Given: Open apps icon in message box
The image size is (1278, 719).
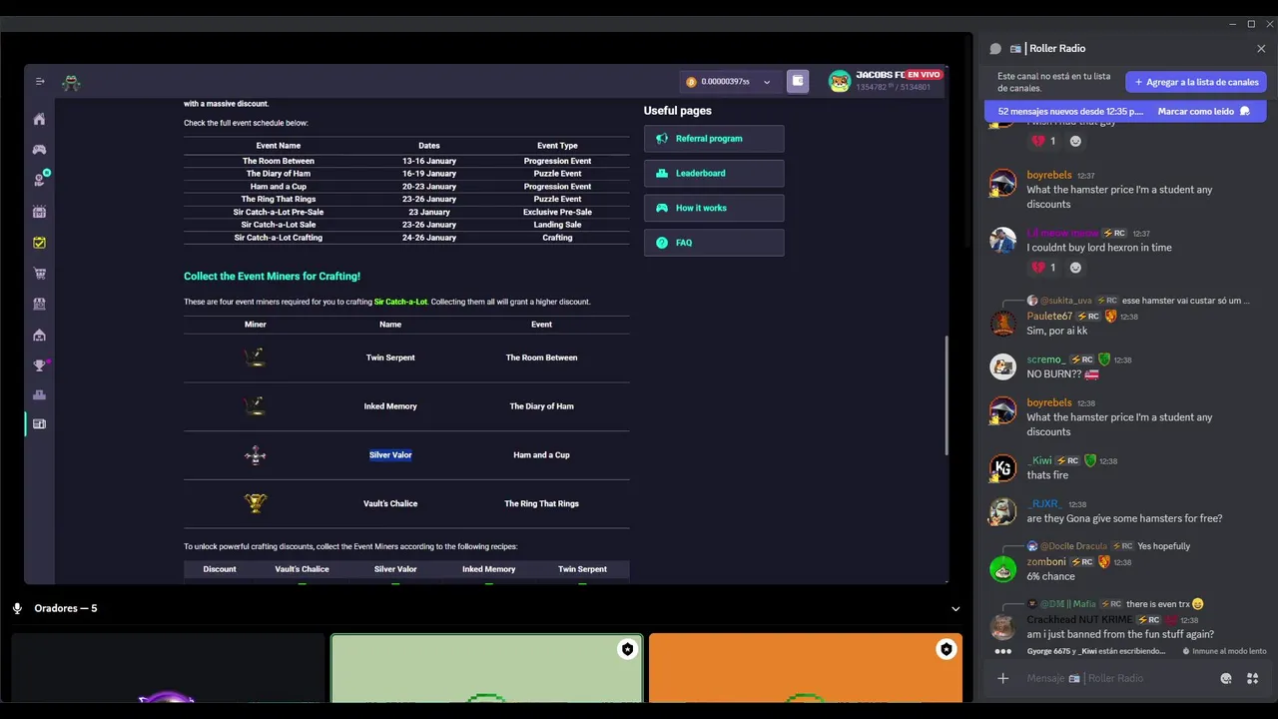Looking at the screenshot, I should [x=1252, y=679].
